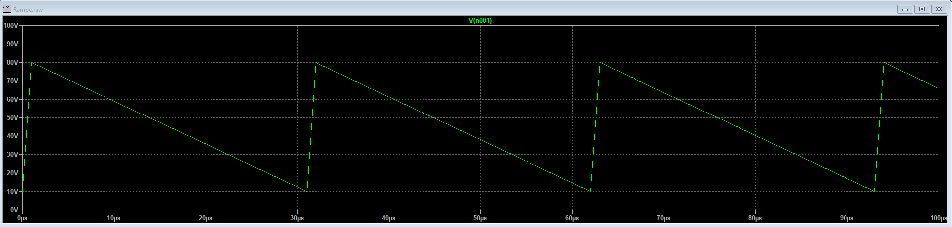Screen dimensions: 952x227
Task: Click the 70µs time axis label
Action: pyautogui.click(x=664, y=218)
